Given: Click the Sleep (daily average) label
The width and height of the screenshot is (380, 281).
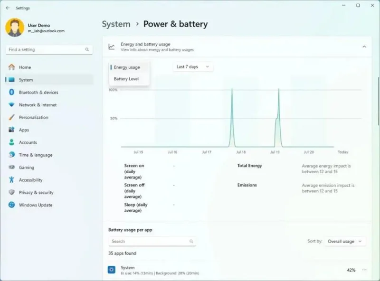Looking at the screenshot, I should pyautogui.click(x=136, y=207).
